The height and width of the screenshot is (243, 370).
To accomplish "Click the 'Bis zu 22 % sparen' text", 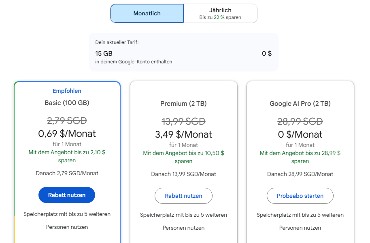I will [220, 17].
